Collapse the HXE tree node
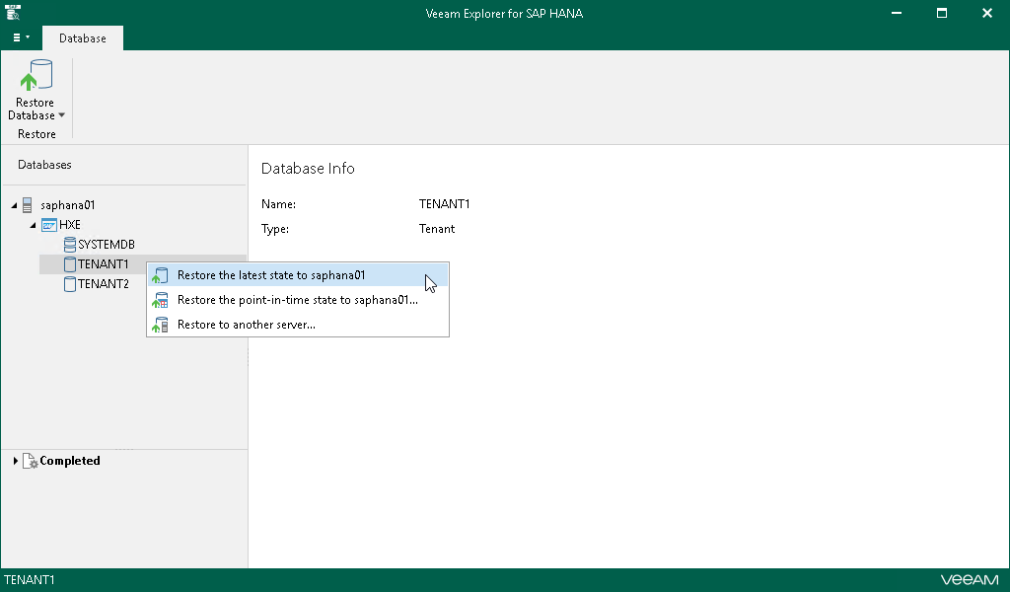Image resolution: width=1010 pixels, height=592 pixels. [x=33, y=225]
